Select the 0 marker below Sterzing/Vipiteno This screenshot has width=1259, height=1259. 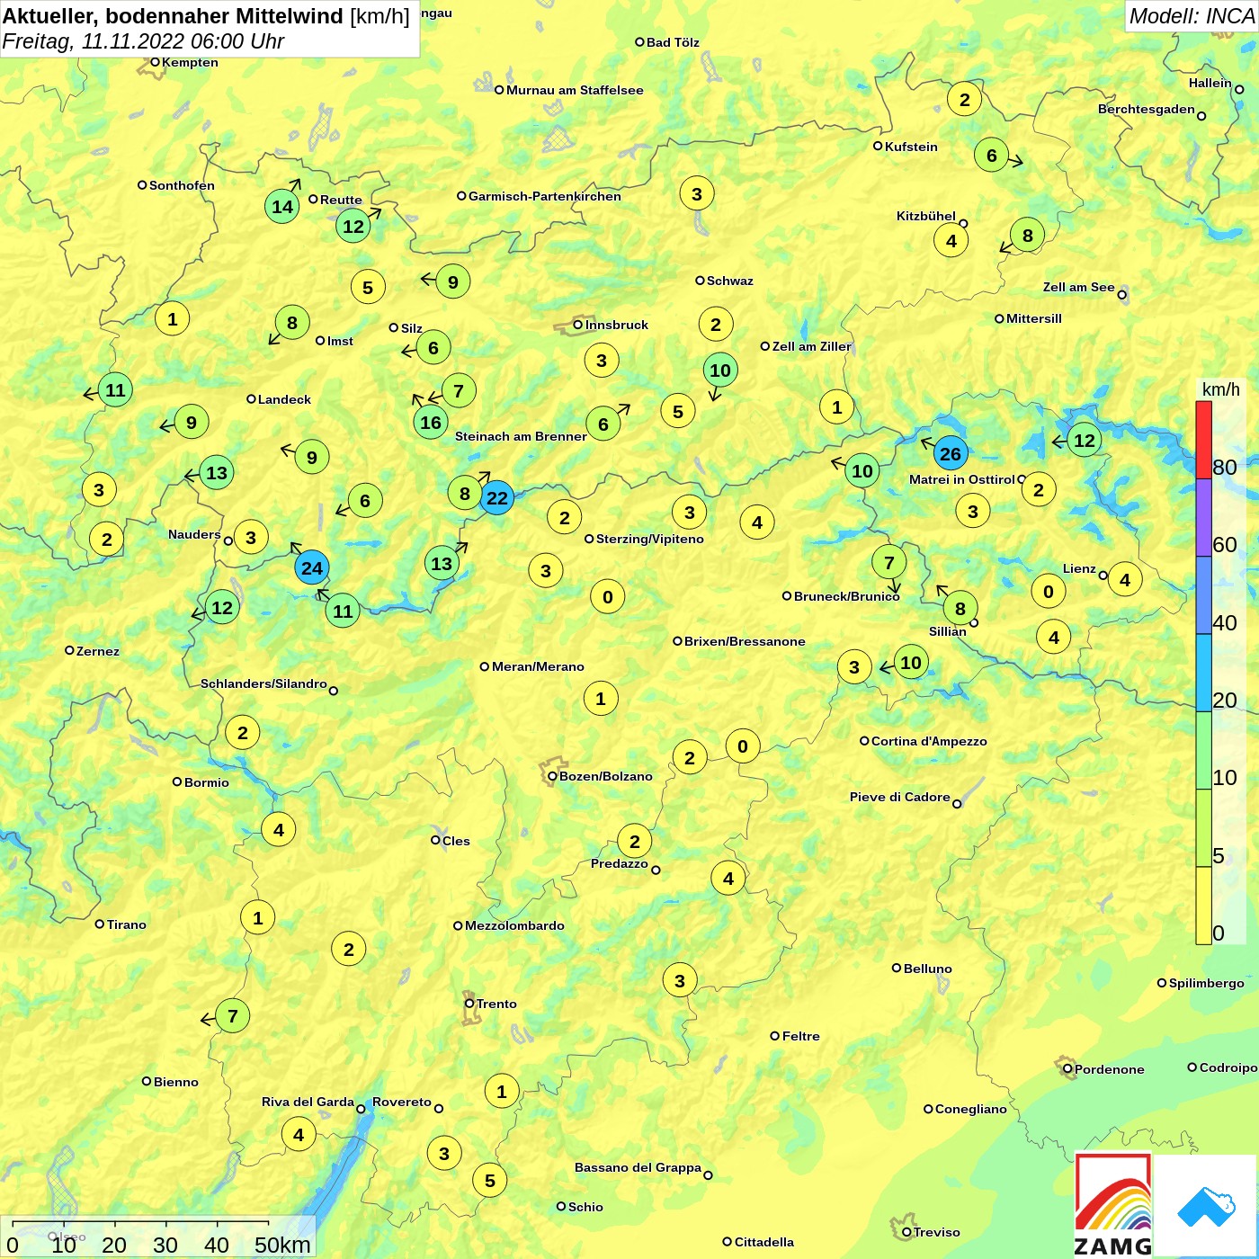[608, 597]
